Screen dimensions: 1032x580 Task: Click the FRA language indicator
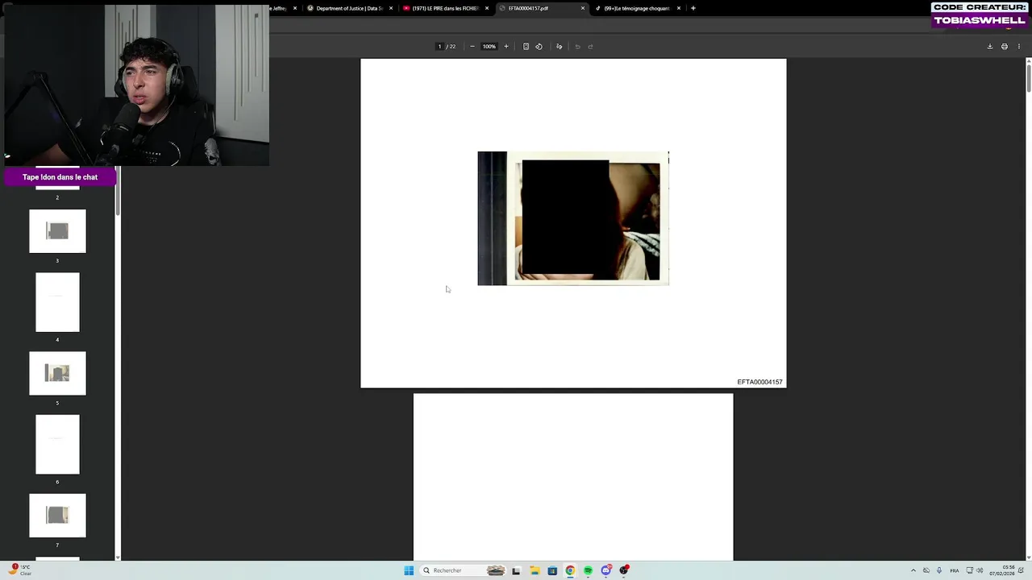click(x=955, y=570)
